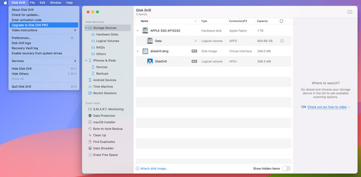This screenshot has width=361, height=177.
Task: Open the Check out our how-to video link
Action: click(x=327, y=107)
